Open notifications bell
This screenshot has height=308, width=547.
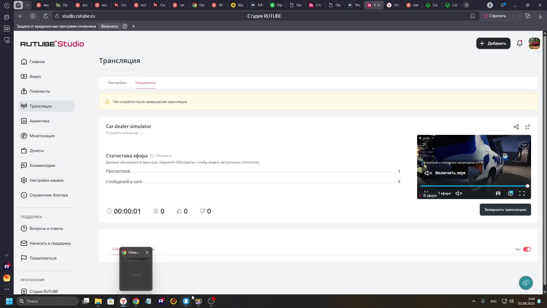click(x=520, y=43)
